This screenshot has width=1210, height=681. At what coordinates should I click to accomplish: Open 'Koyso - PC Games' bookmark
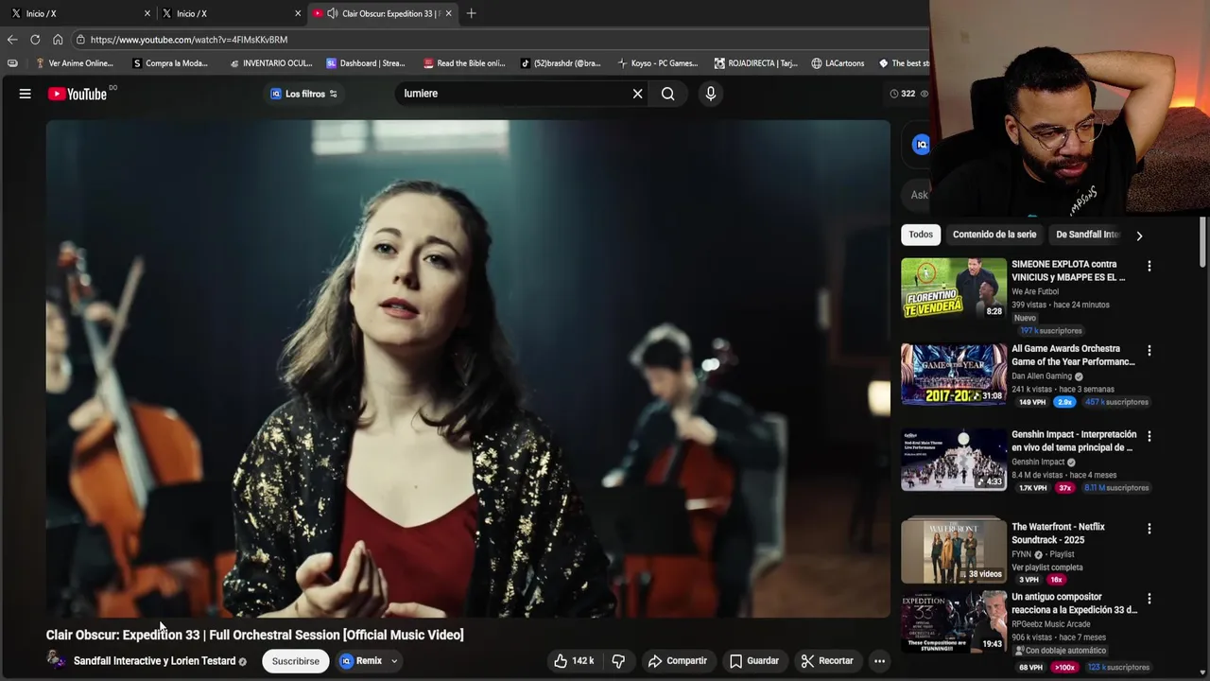pyautogui.click(x=658, y=63)
